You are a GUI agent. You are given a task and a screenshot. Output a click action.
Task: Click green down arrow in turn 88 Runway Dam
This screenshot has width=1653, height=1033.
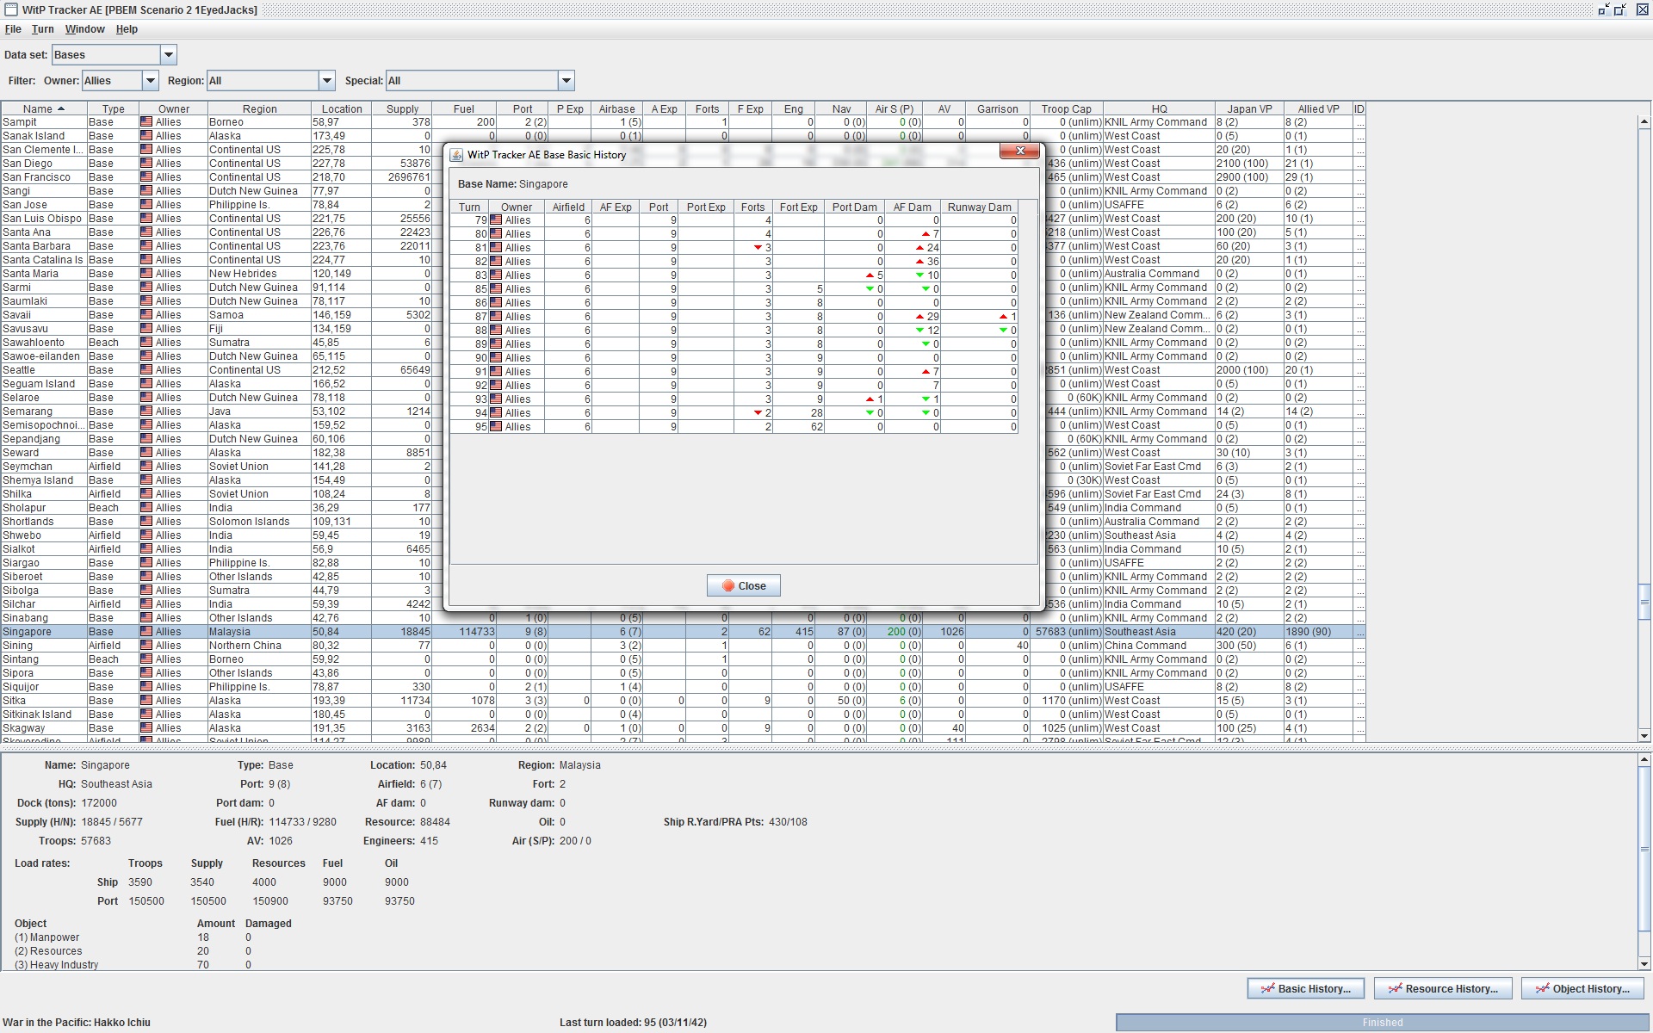click(x=1003, y=331)
